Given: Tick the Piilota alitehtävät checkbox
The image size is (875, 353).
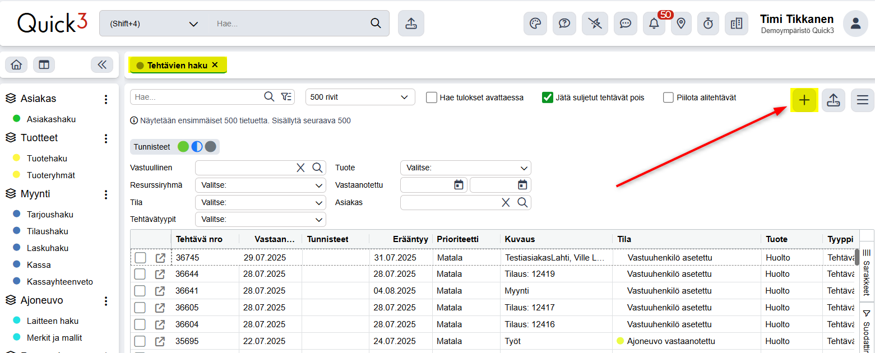Looking at the screenshot, I should (x=668, y=97).
